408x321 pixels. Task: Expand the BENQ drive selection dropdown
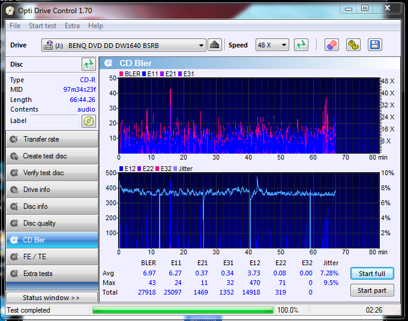[201, 46]
